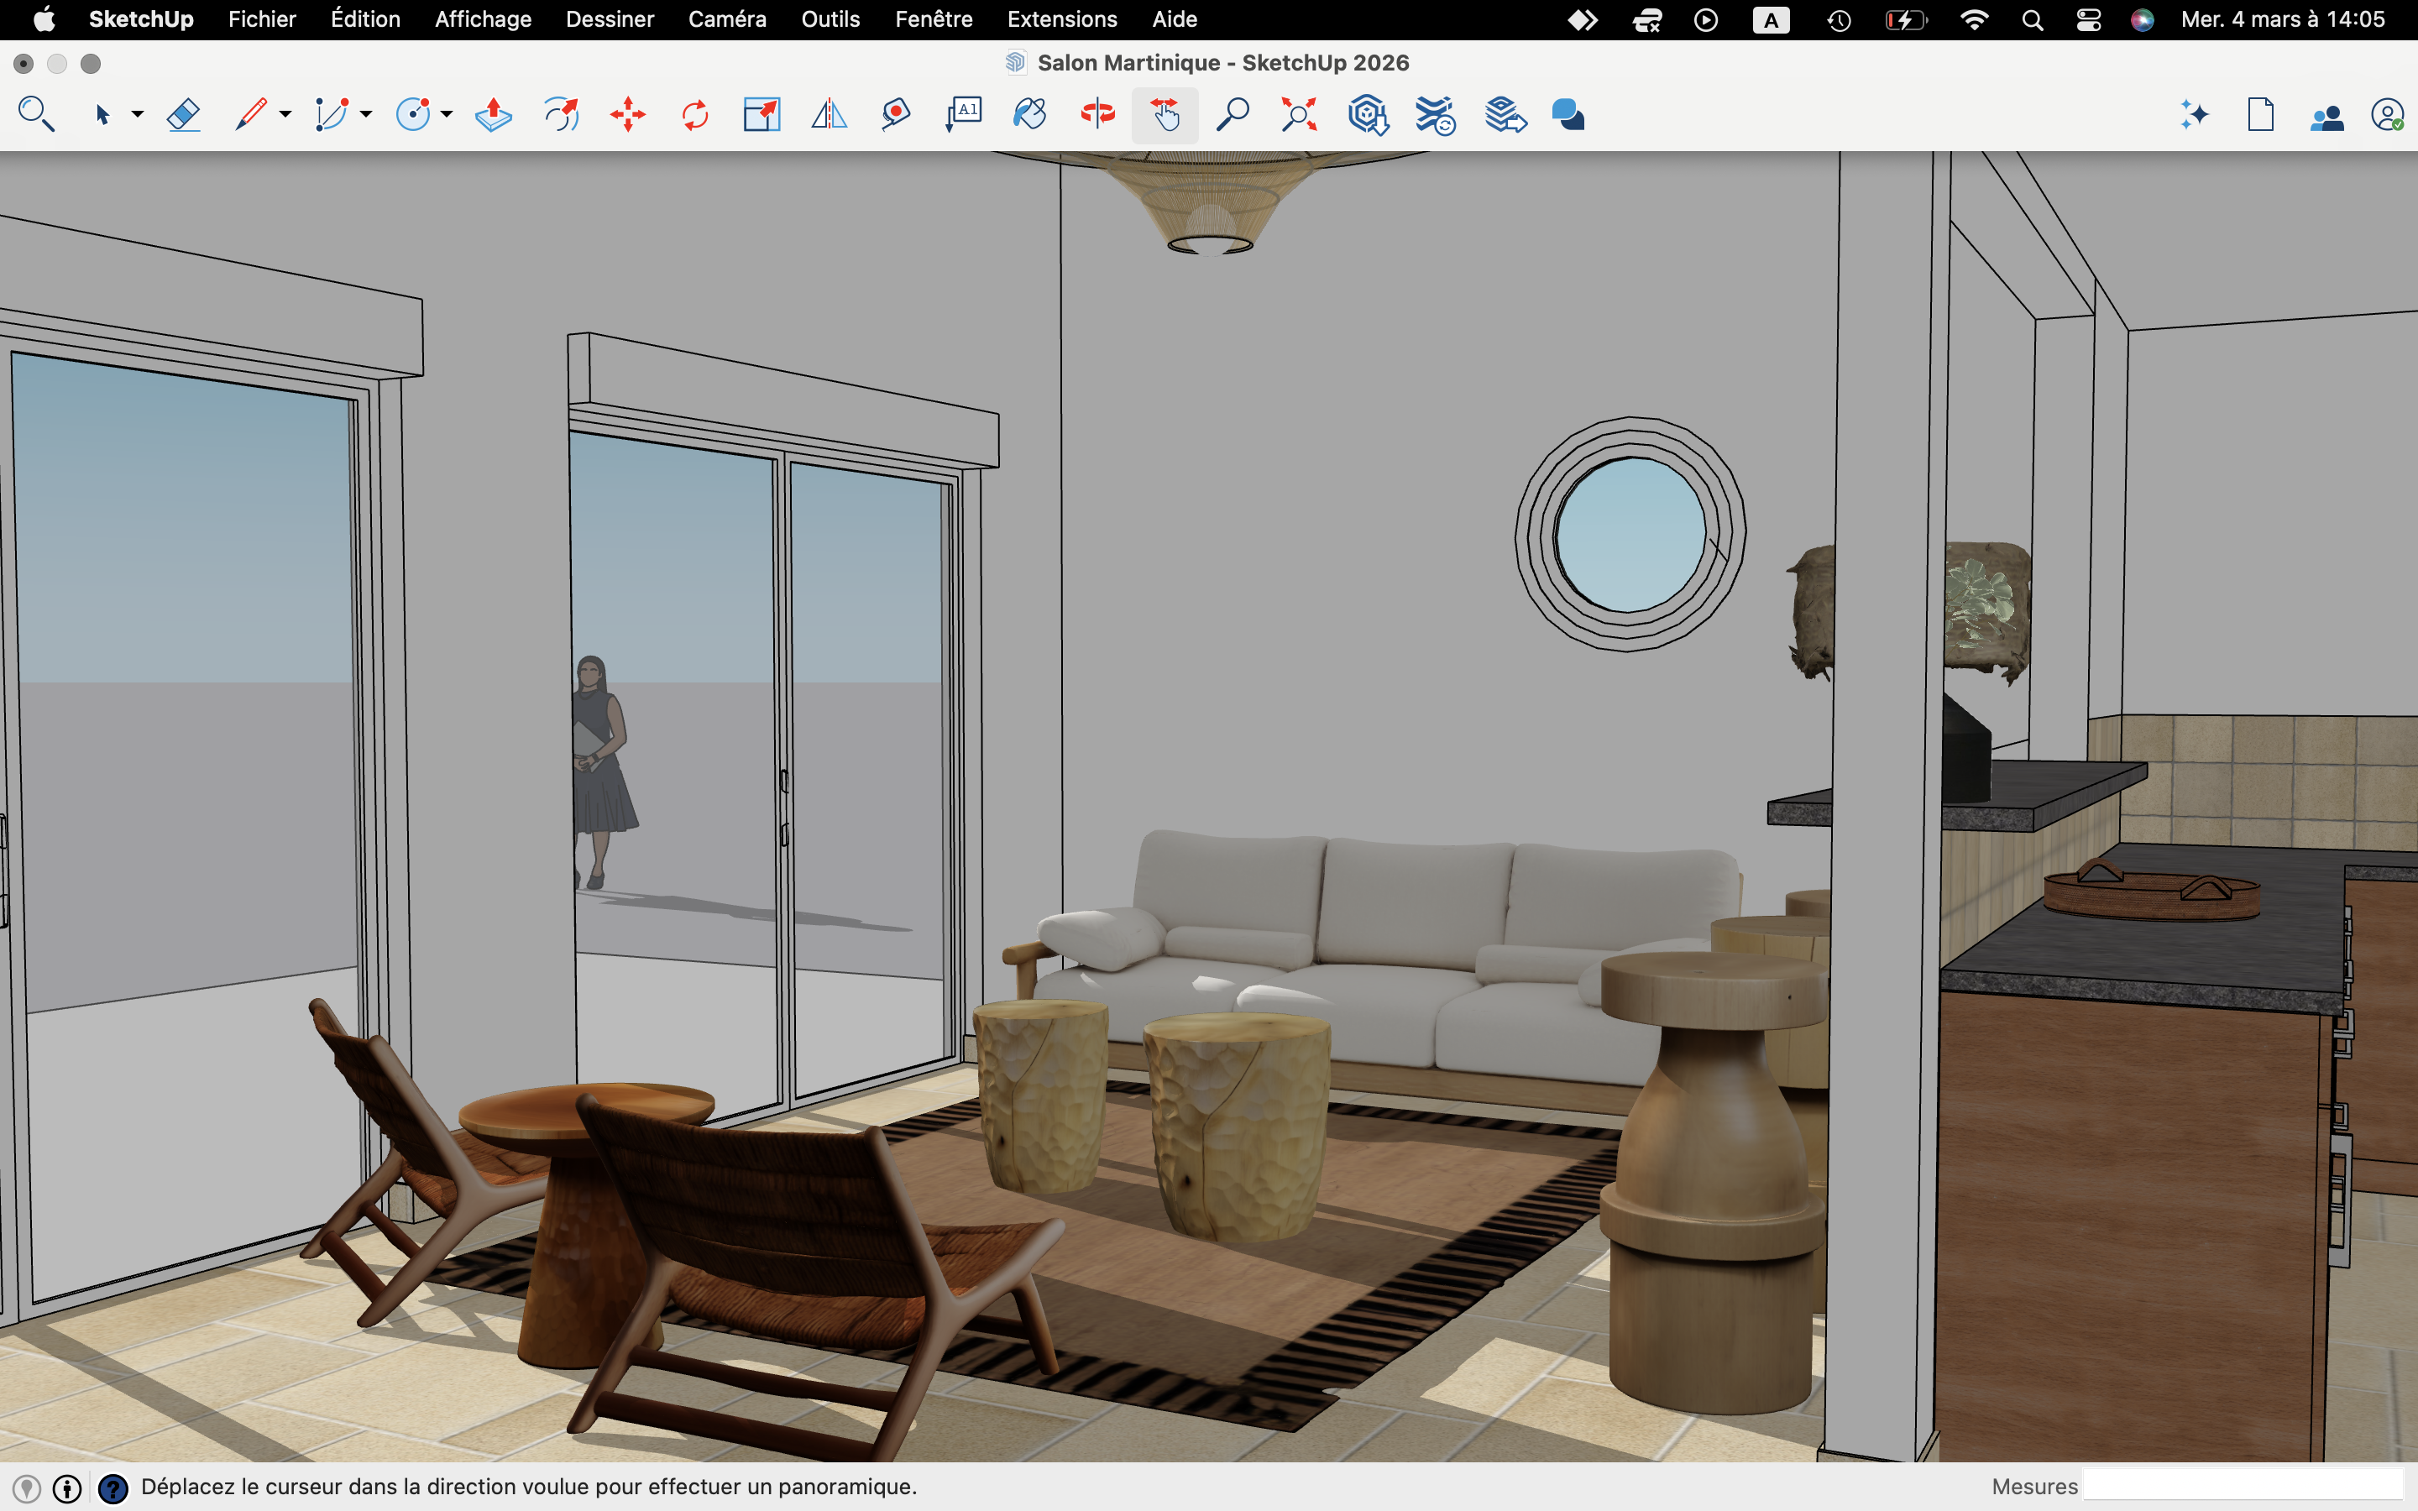Open the Caméra menu
The width and height of the screenshot is (2418, 1511).
(x=726, y=19)
